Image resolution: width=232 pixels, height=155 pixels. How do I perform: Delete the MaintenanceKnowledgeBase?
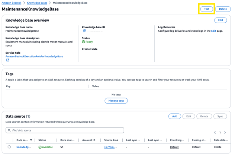click(x=223, y=9)
